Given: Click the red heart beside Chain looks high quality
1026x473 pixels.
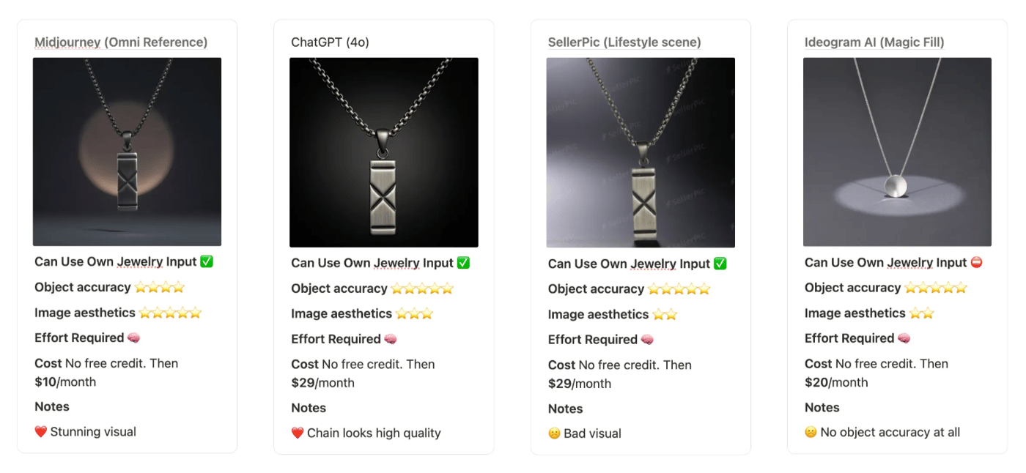Looking at the screenshot, I should (x=298, y=433).
